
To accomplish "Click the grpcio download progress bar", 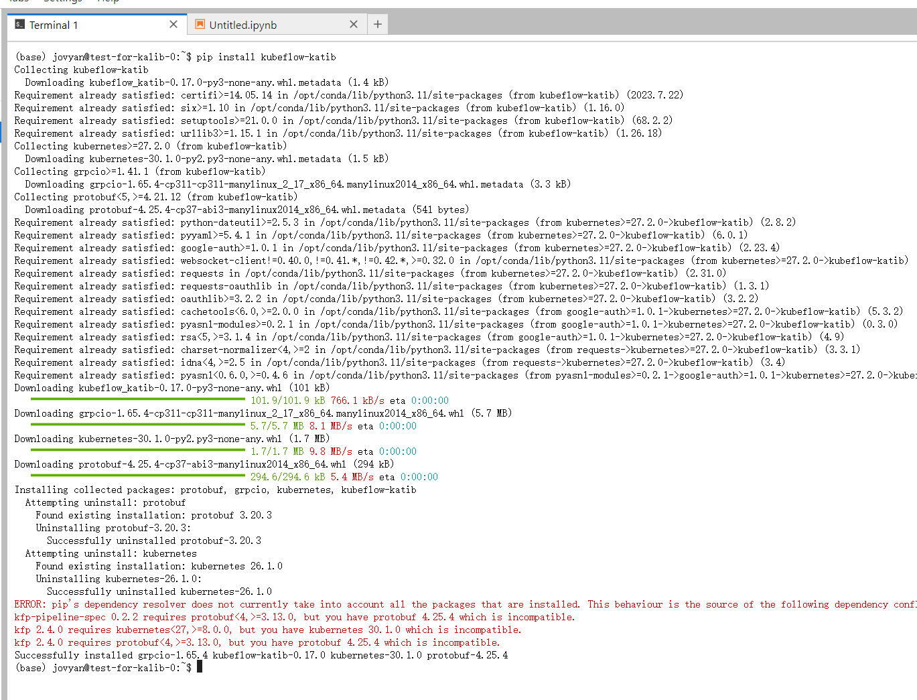I will click(x=137, y=425).
